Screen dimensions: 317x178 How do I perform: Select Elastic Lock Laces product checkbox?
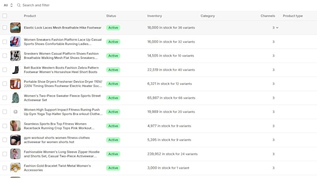[5, 28]
